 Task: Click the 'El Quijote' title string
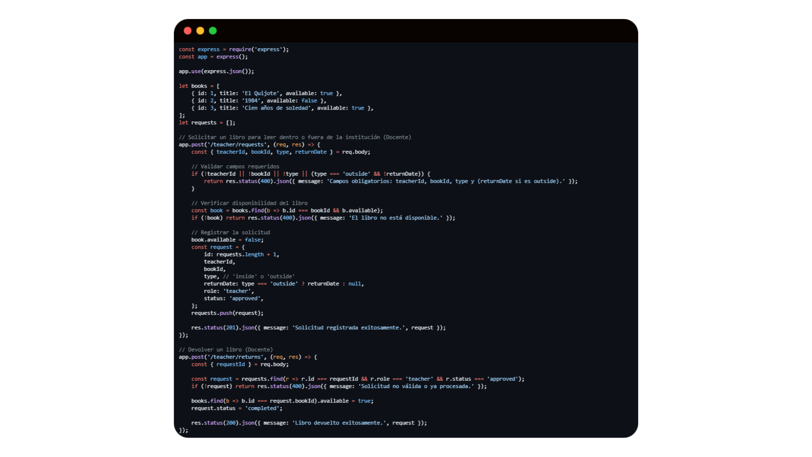[x=261, y=94]
